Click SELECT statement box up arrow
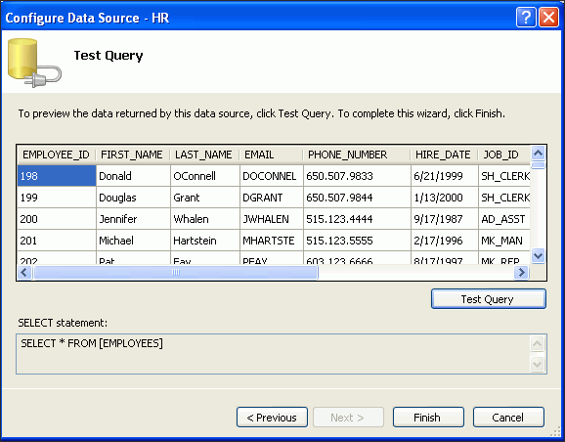Screen dimensions: 565x442 [x=537, y=343]
